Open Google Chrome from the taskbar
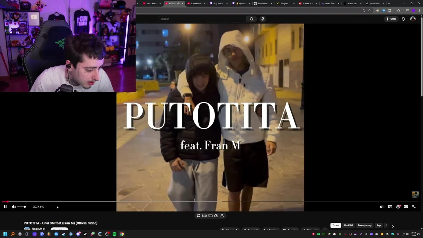The width and height of the screenshot is (423, 238). pos(122,234)
